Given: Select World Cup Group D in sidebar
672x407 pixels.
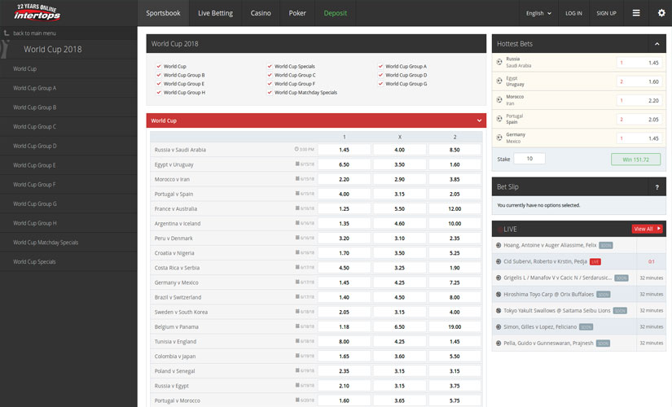Looking at the screenshot, I should click(x=68, y=146).
